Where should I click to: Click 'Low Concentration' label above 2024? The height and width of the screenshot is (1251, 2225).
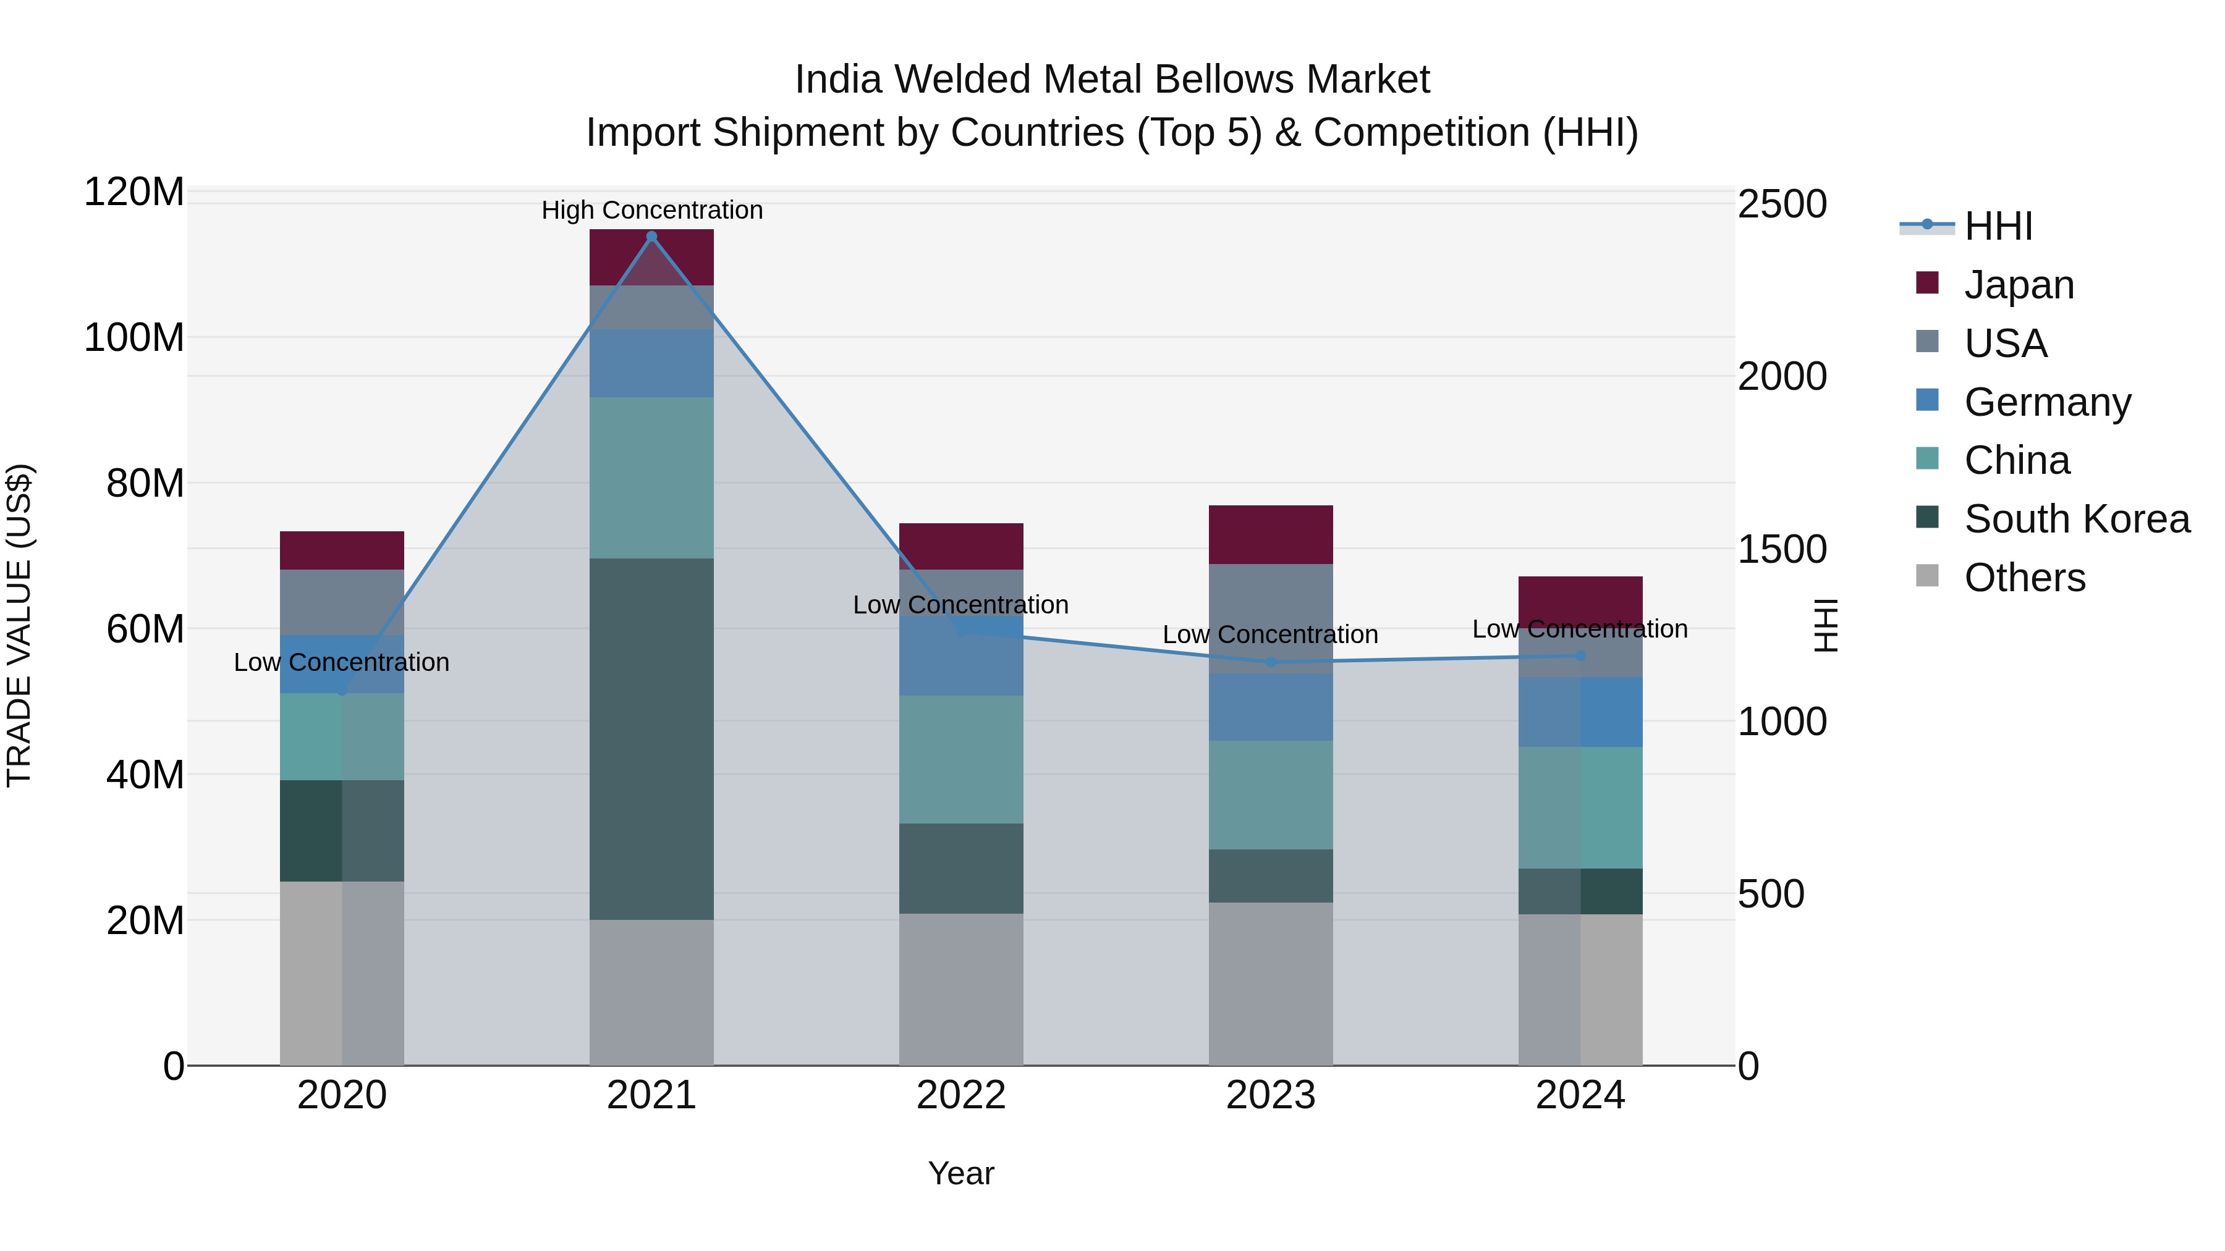pos(1580,628)
